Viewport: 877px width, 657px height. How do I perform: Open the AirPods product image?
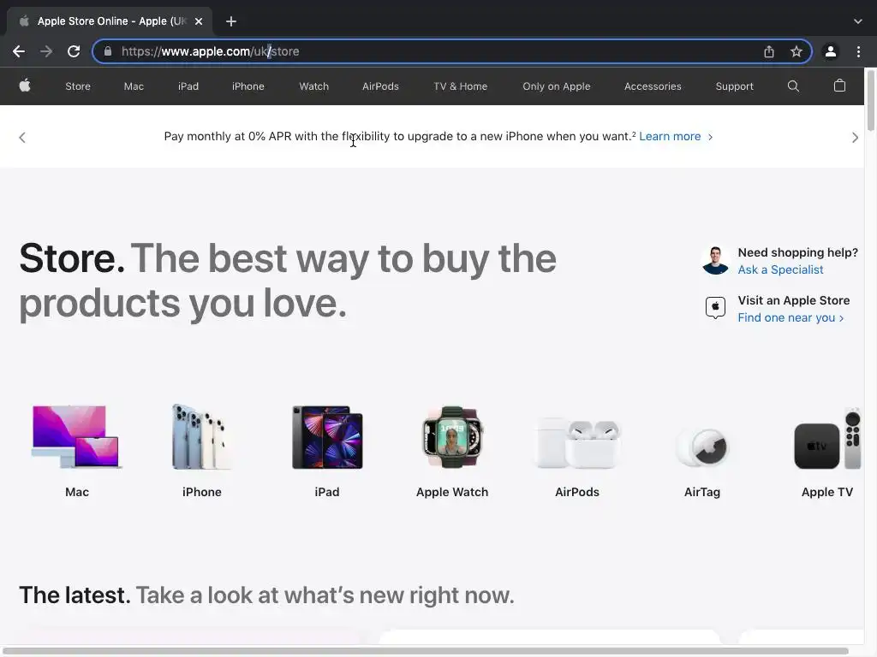tap(577, 442)
